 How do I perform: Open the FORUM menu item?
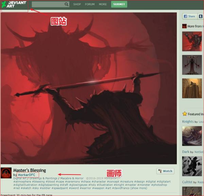tap(90, 4)
